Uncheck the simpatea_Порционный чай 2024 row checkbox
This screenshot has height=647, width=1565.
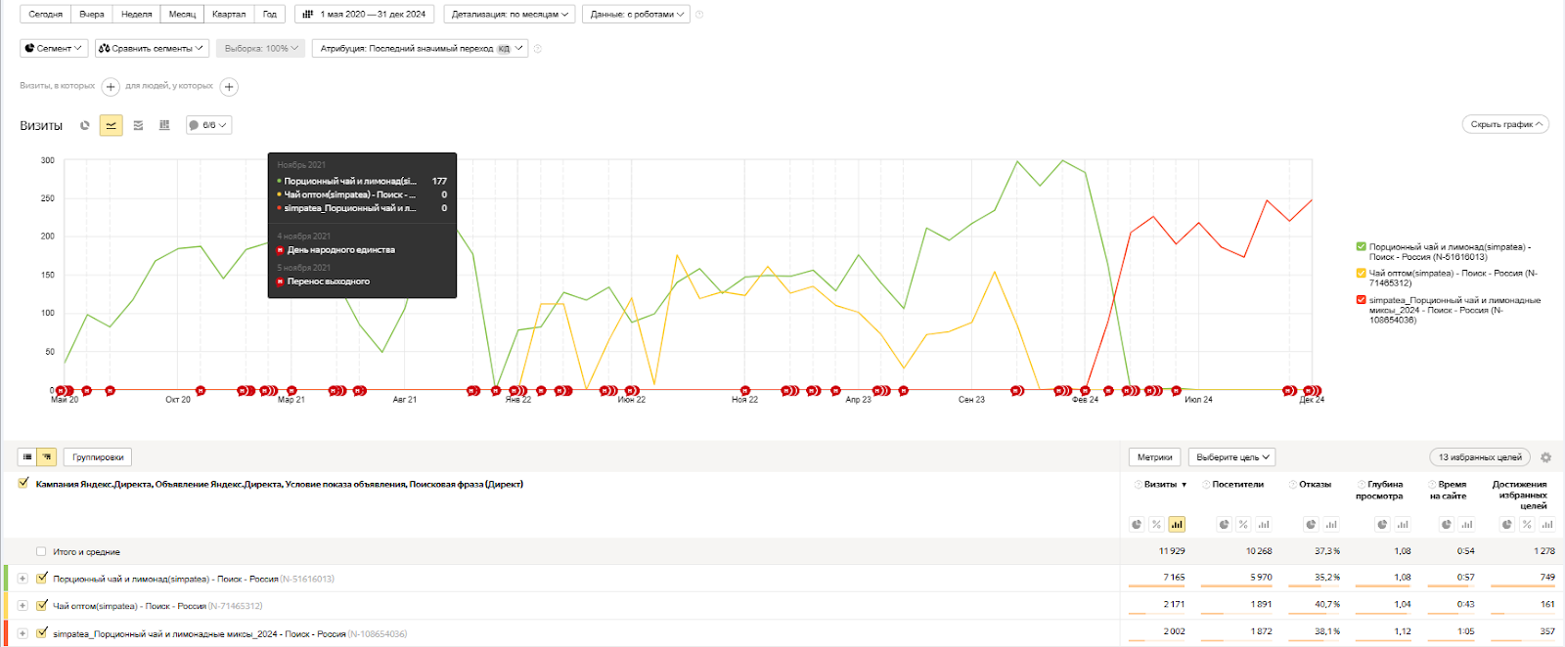click(42, 633)
